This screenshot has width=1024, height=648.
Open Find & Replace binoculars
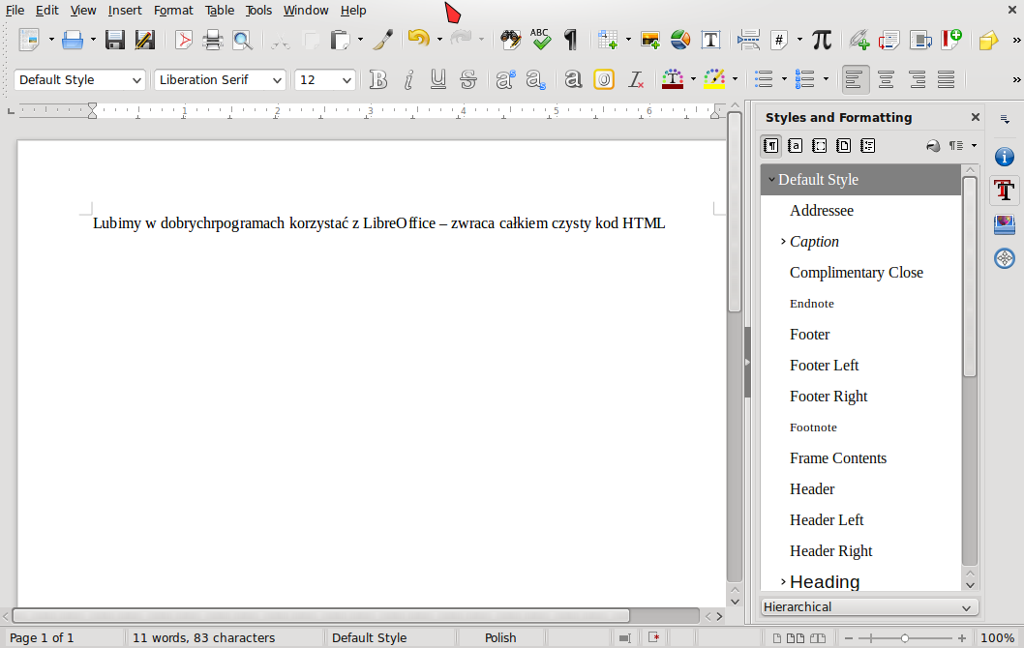coord(510,40)
